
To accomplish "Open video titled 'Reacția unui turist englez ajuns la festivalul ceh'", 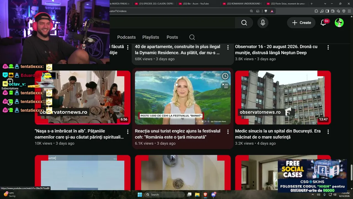I will coord(178,134).
